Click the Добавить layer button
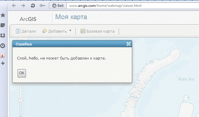 (57, 31)
